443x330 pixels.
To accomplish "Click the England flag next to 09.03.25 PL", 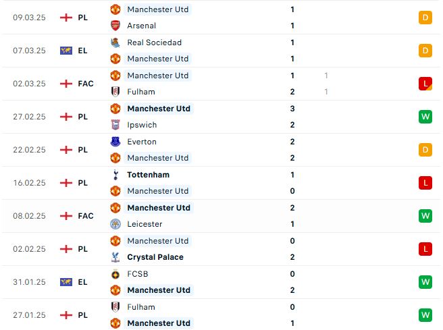I will pyautogui.click(x=66, y=18).
